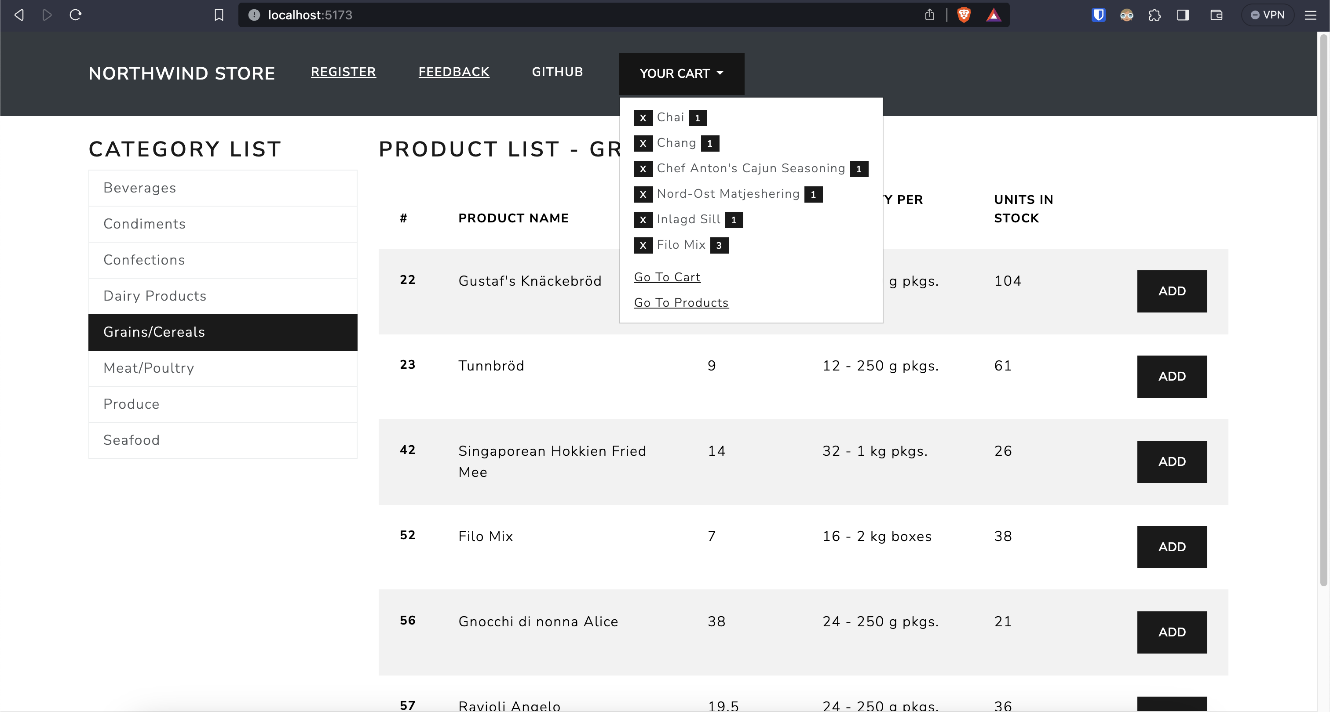Collapse the Your Cart dropdown
The height and width of the screenshot is (712, 1330).
(681, 73)
